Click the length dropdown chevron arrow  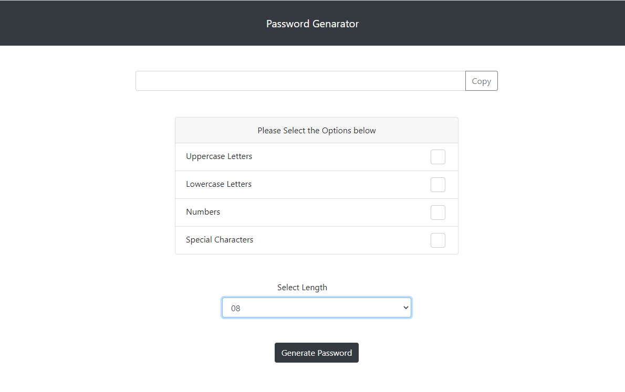(405, 308)
